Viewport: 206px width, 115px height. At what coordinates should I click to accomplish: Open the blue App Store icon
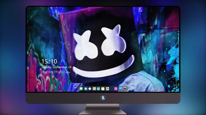click(121, 89)
